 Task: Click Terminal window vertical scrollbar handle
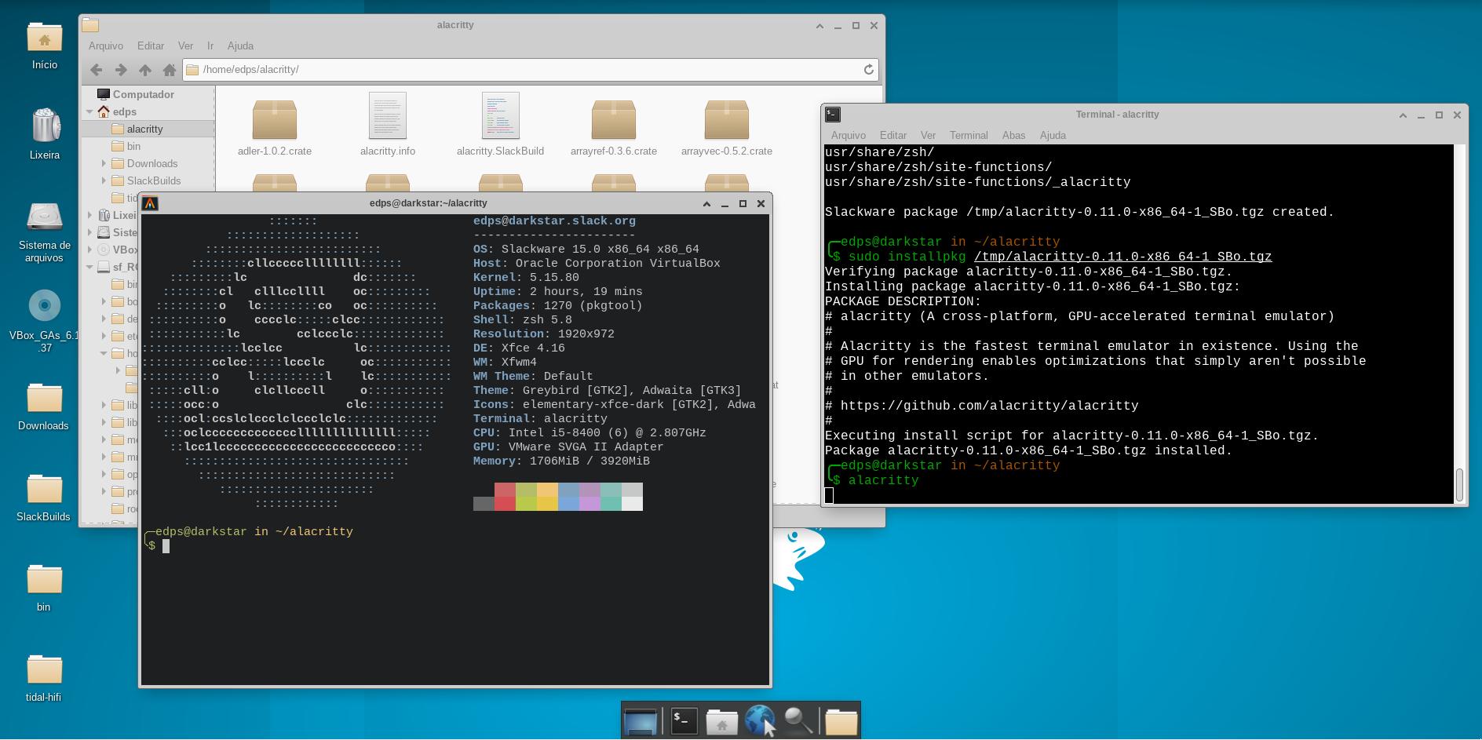point(1459,484)
